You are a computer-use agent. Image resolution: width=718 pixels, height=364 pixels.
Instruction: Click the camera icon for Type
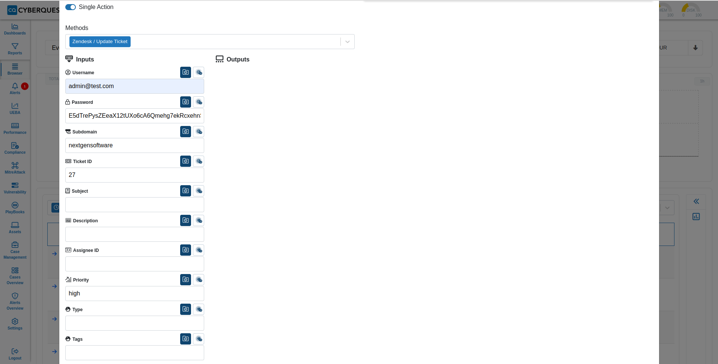coord(185,309)
